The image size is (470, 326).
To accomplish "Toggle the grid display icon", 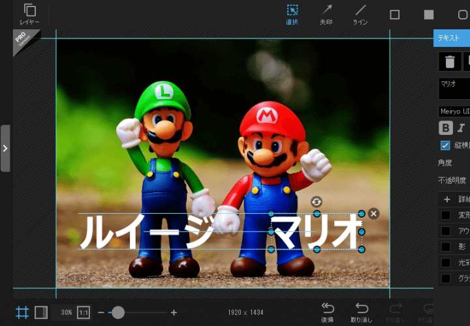I will click(x=22, y=312).
